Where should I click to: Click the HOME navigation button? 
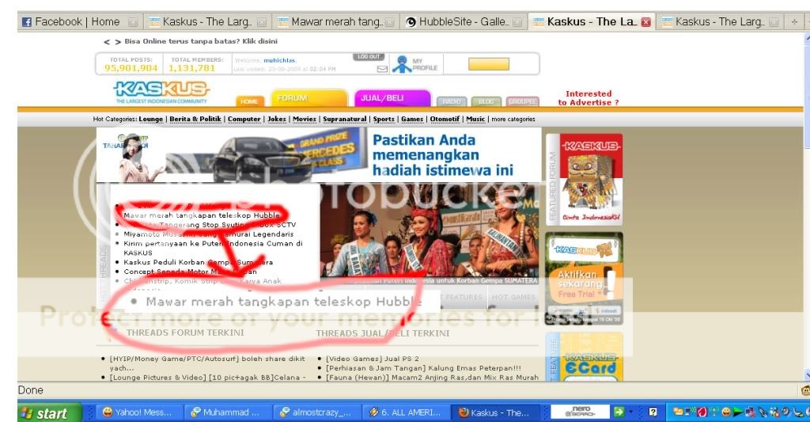pos(249,101)
